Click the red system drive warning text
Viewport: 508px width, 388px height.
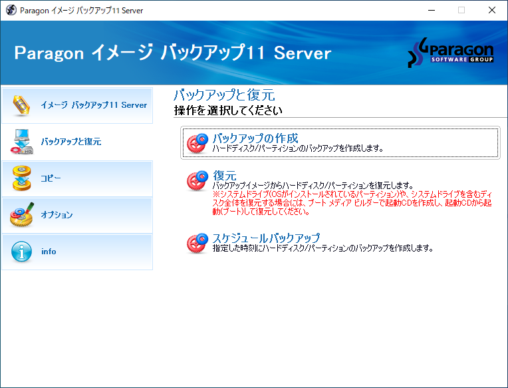click(352, 203)
